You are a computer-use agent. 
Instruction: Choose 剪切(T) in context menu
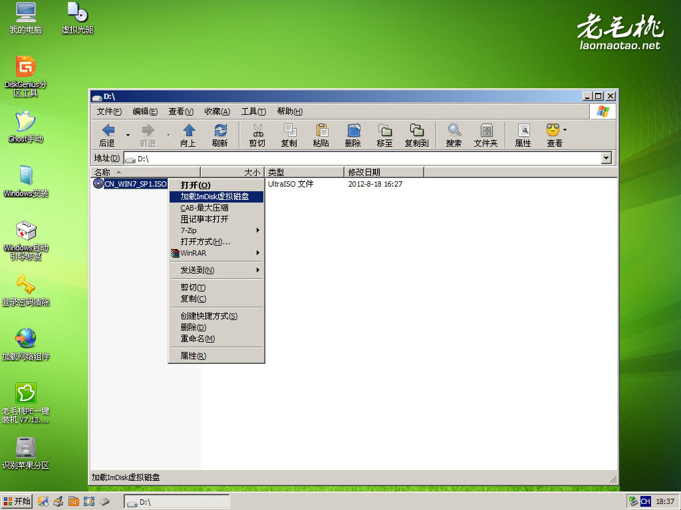tap(216, 288)
